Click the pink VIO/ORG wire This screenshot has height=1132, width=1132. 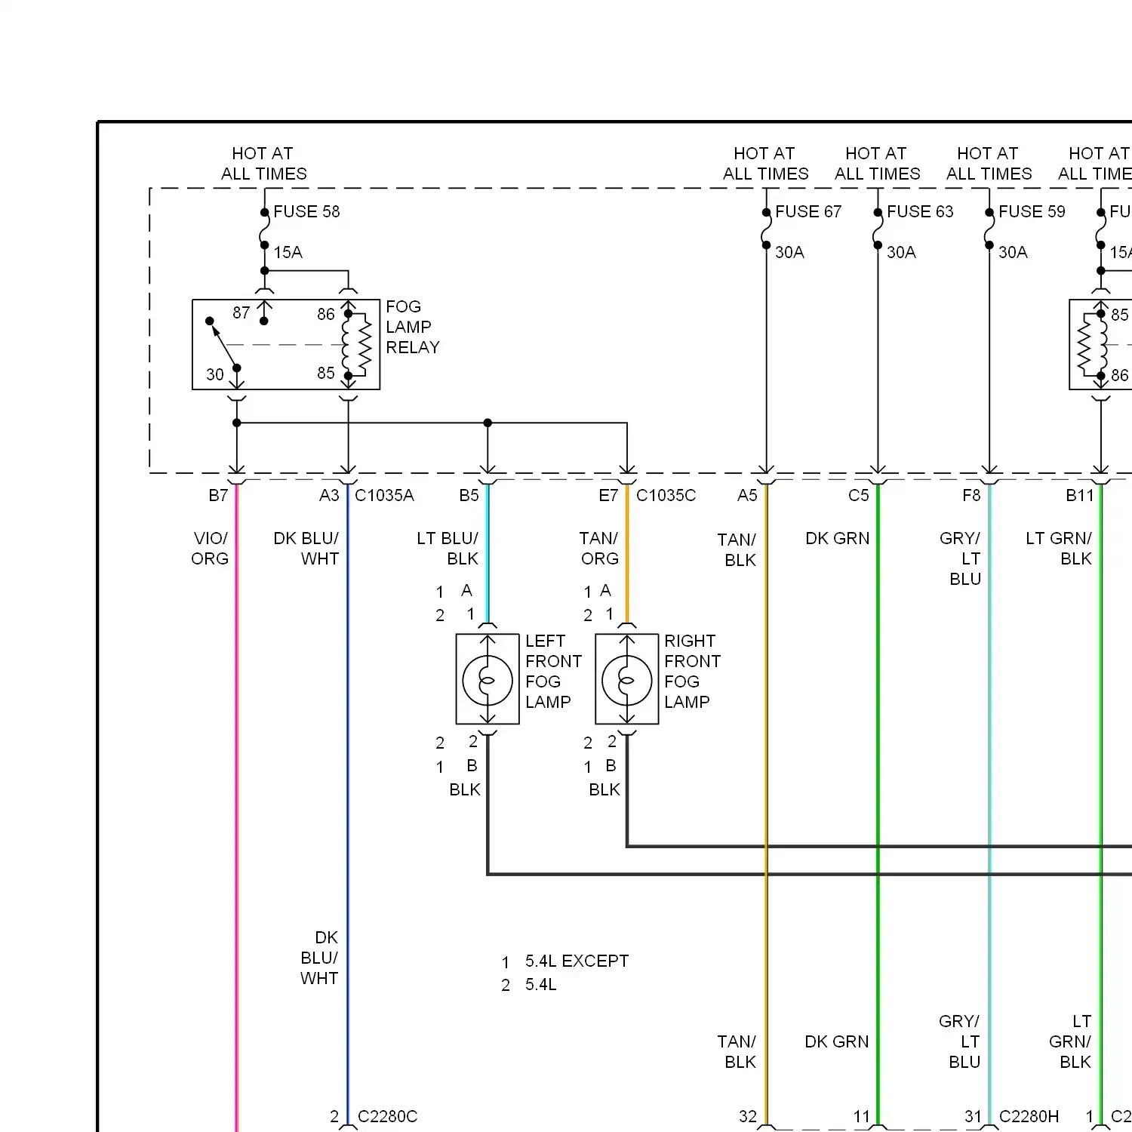pyautogui.click(x=237, y=807)
